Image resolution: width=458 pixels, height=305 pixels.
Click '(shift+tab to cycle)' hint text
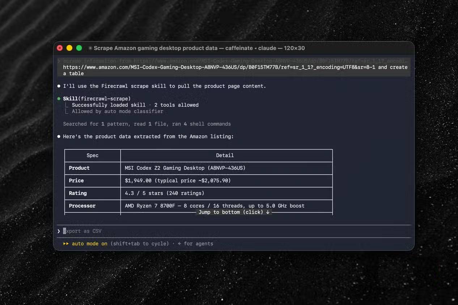coord(140,244)
